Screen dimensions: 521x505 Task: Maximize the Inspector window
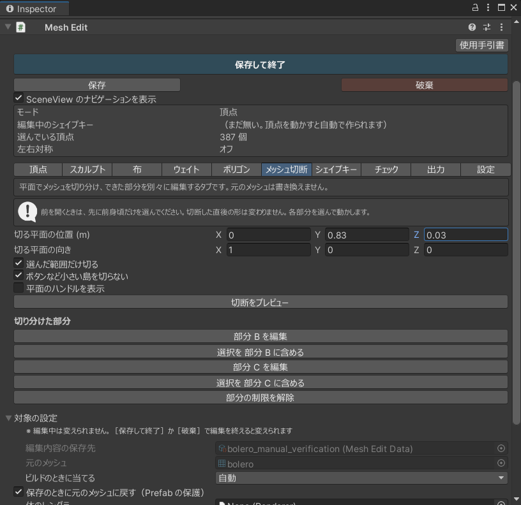click(501, 8)
